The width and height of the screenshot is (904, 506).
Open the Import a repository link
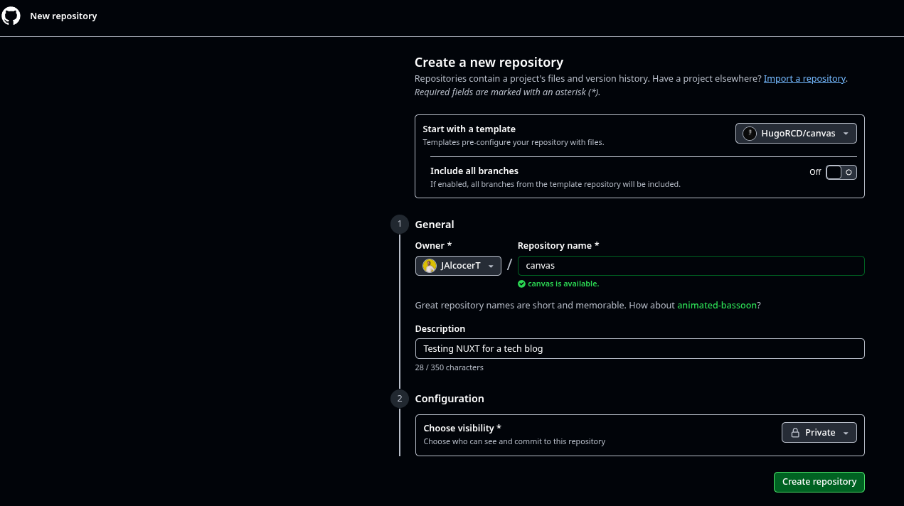coord(804,78)
